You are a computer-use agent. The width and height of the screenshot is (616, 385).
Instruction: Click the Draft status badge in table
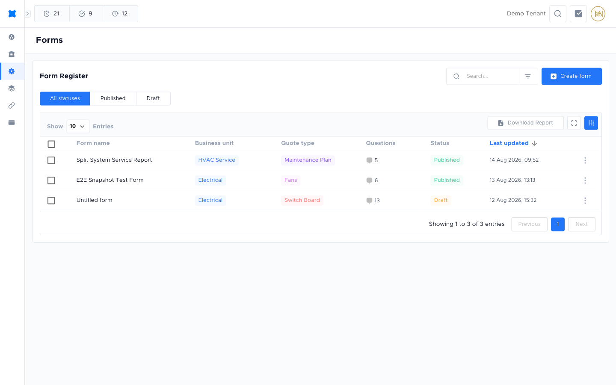[441, 200]
